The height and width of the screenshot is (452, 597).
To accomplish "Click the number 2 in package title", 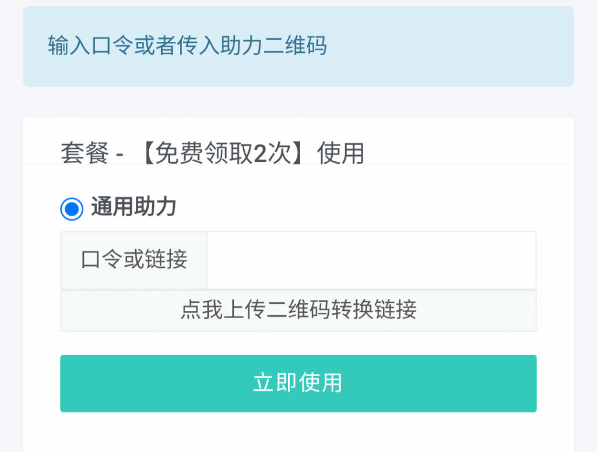I will [x=261, y=154].
